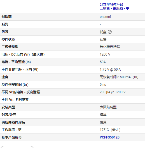Click the 200 µA @ 1200 V value

113,92
